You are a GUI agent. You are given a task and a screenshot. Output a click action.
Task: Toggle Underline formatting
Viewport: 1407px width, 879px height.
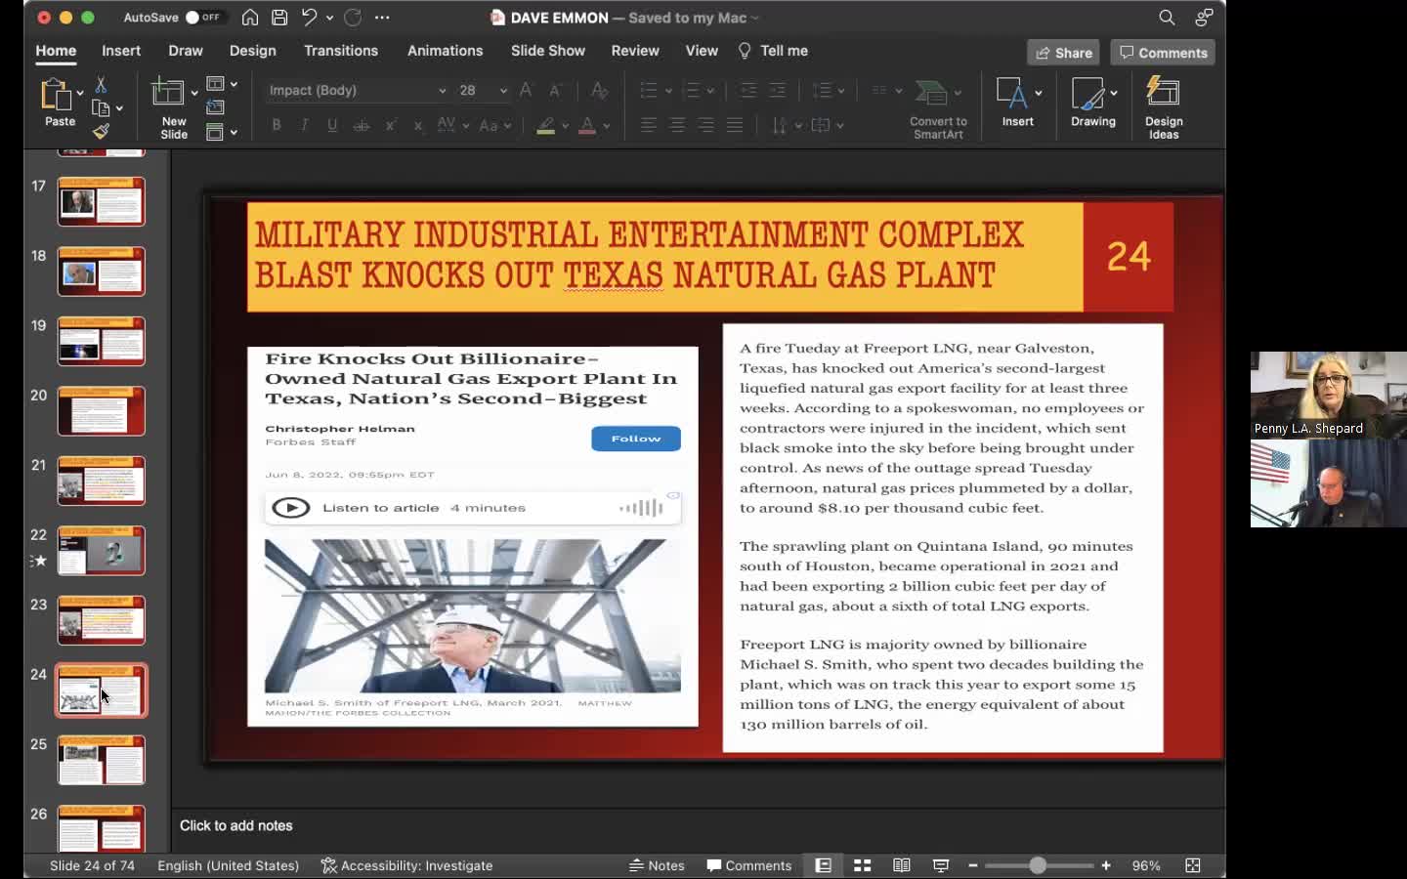332,125
